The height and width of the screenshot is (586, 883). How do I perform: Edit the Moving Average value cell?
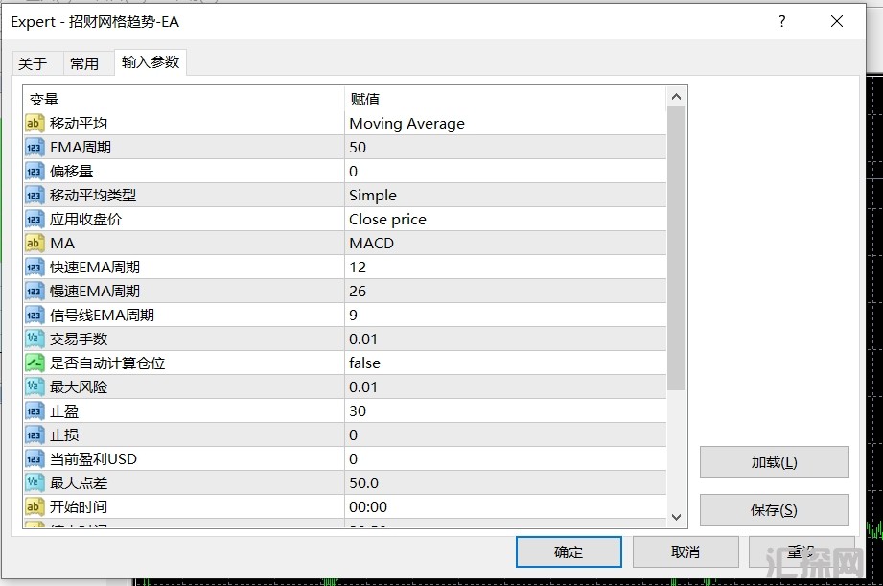click(x=505, y=124)
